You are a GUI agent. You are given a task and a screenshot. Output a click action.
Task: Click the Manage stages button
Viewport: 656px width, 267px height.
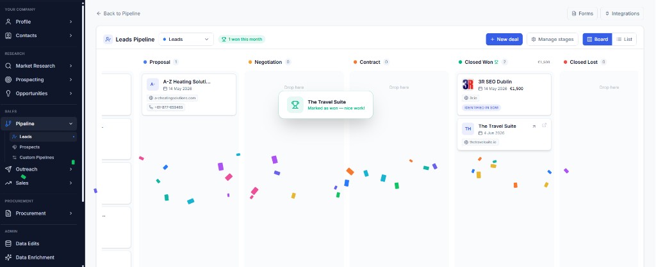(x=552, y=39)
